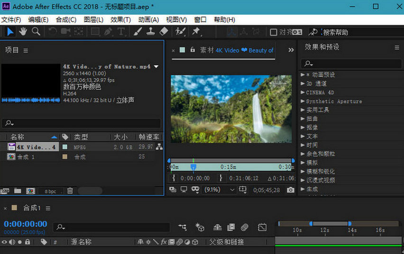Click the label color swatch of 合成 1
This screenshot has height=254, width=404.
point(65,157)
